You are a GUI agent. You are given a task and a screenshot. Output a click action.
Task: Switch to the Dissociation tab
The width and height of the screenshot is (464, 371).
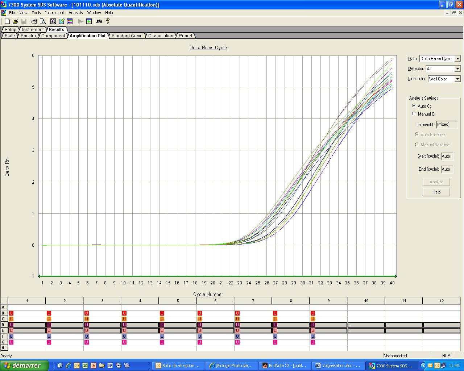click(161, 36)
